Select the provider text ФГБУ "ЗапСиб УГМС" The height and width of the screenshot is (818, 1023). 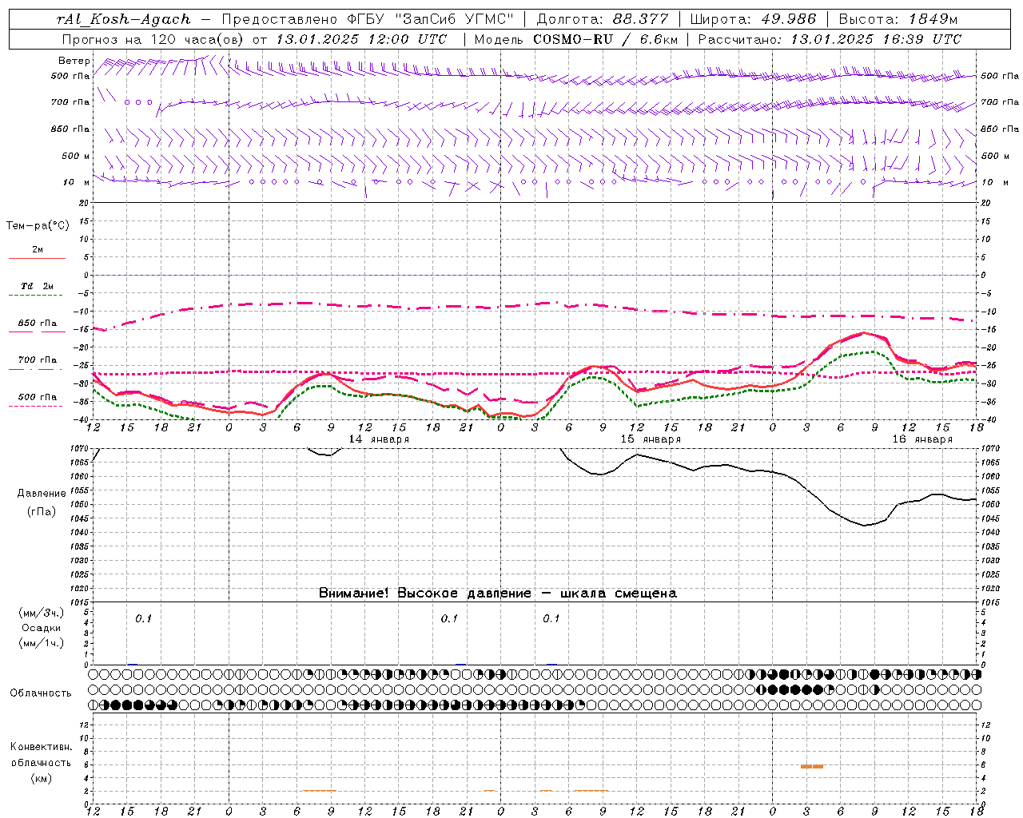coord(432,19)
